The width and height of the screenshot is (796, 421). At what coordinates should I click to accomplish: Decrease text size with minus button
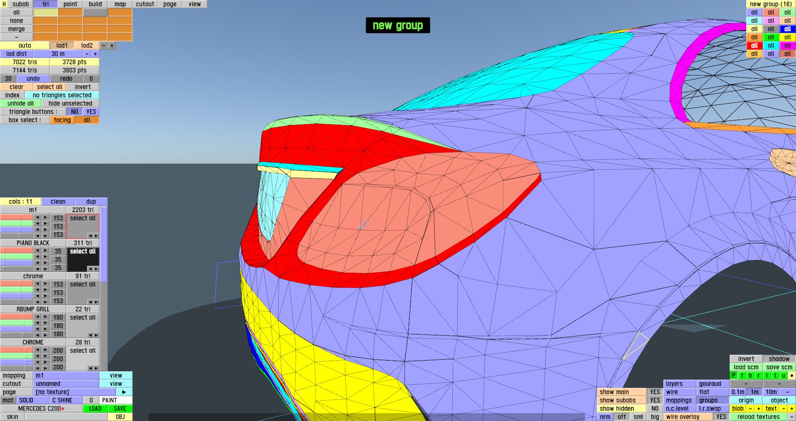784,409
